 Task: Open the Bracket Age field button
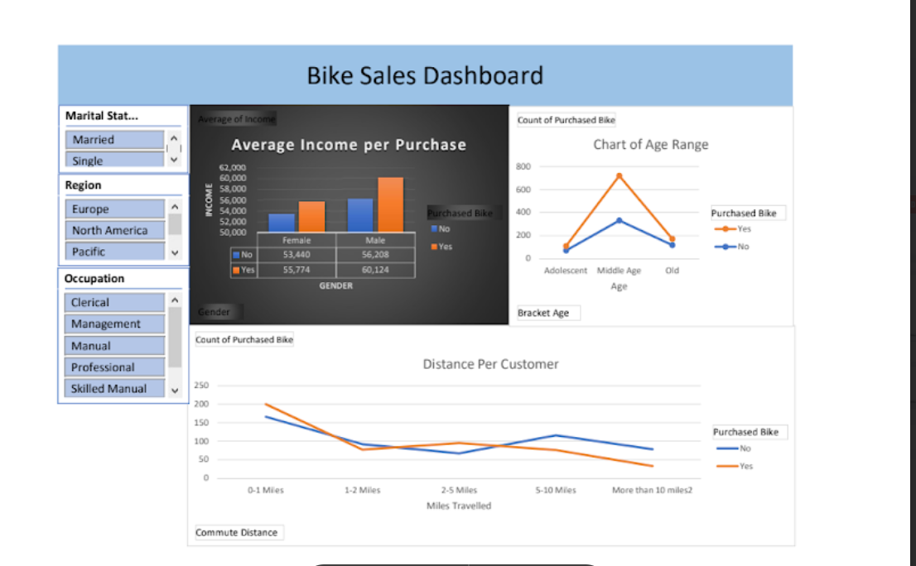[x=548, y=313]
